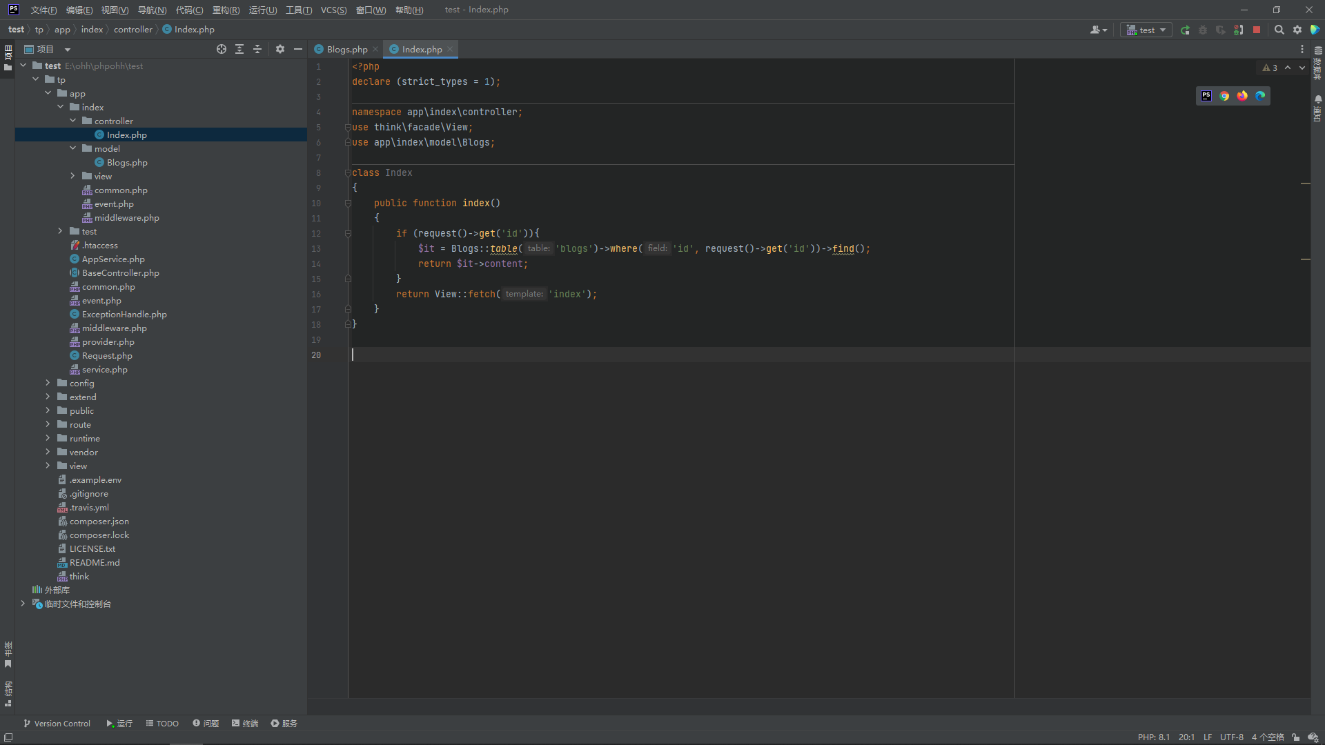Fold the class Index block in gutter
This screenshot has height=745, width=1325.
(x=348, y=173)
